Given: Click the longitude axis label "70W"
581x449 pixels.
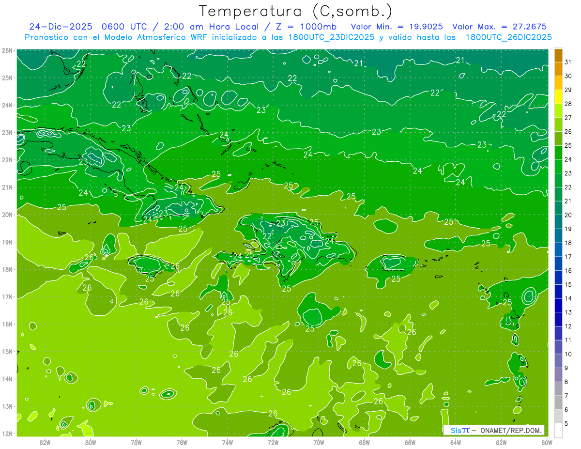Looking at the screenshot, I should click(x=319, y=443).
